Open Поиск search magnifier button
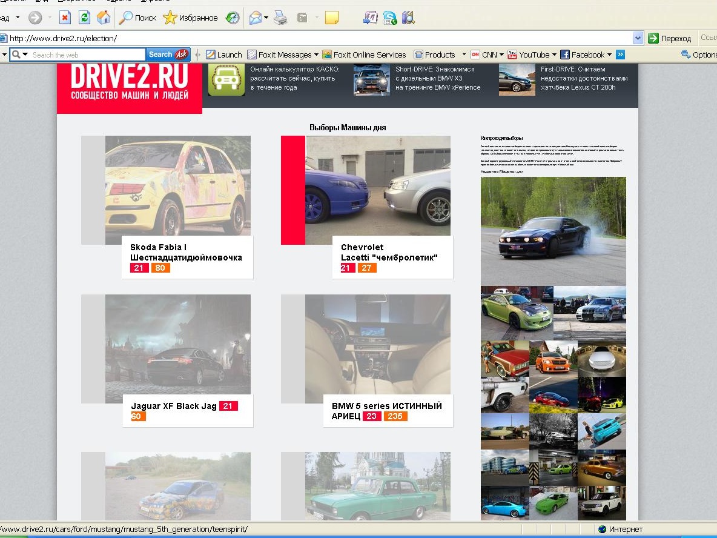 tap(137, 18)
